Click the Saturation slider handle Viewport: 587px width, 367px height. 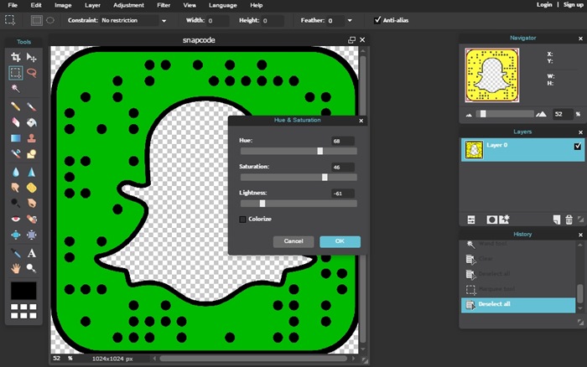(x=325, y=178)
